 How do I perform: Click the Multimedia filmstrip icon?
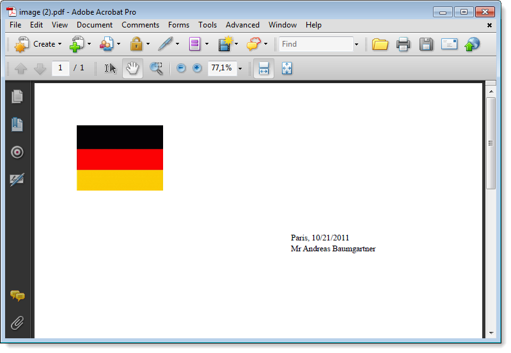point(225,44)
